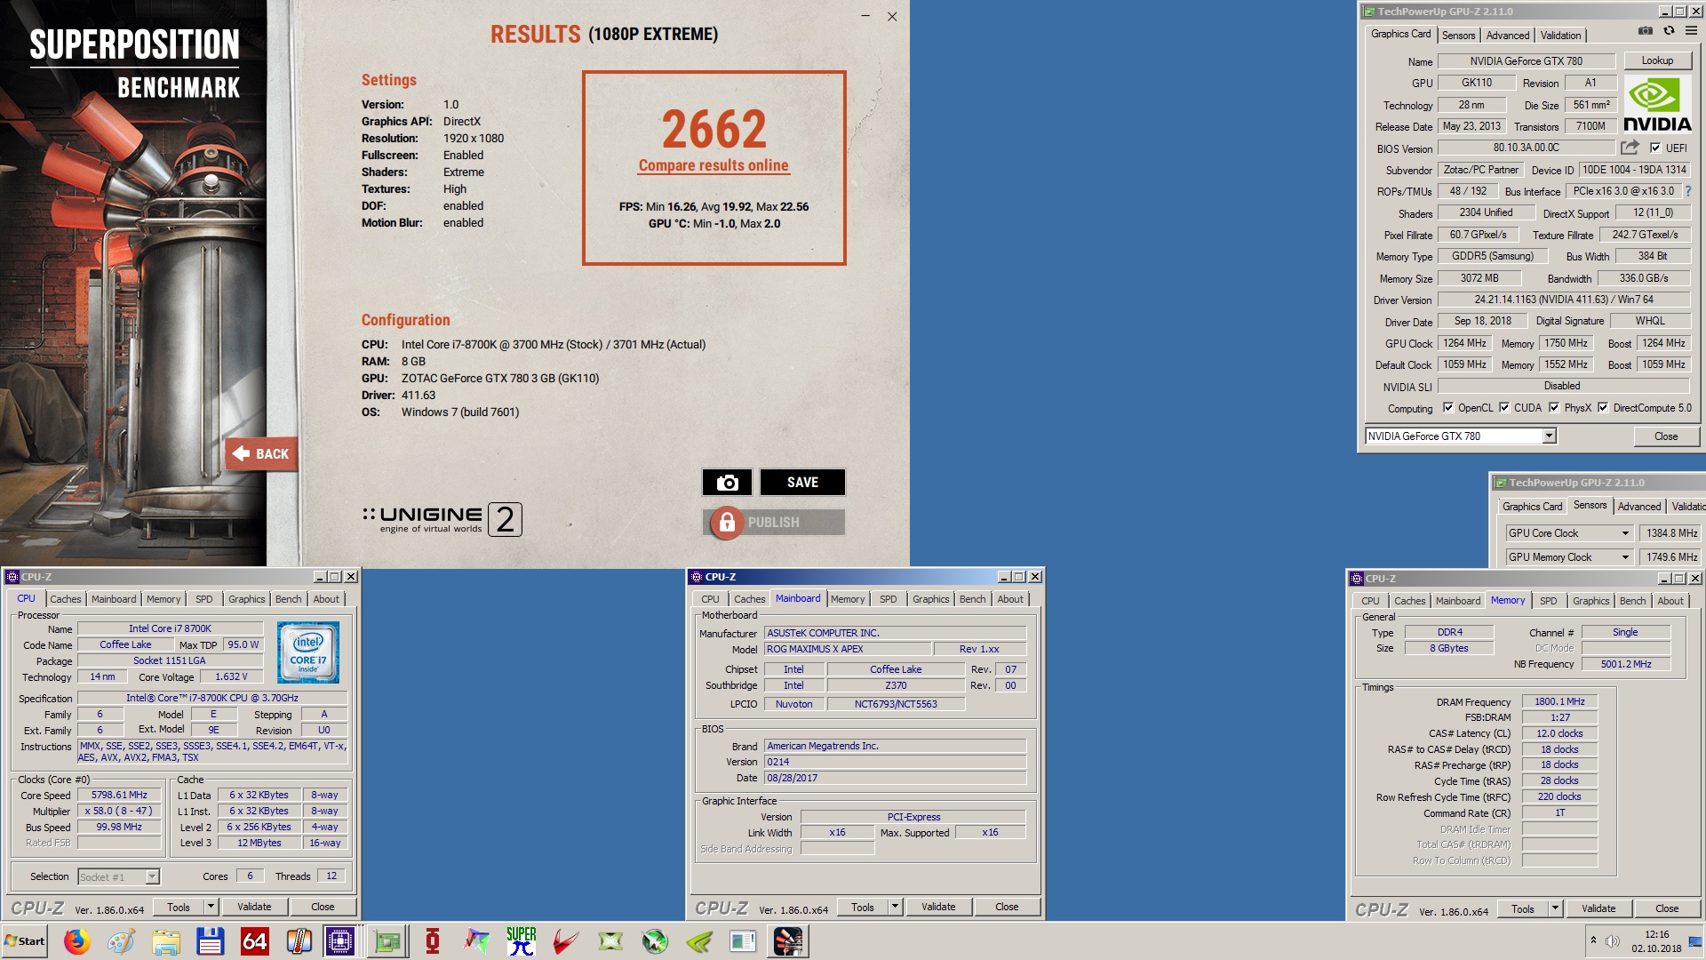The height and width of the screenshot is (960, 1706).
Task: Open the thermometer temperature app on taskbar
Action: pos(299,941)
